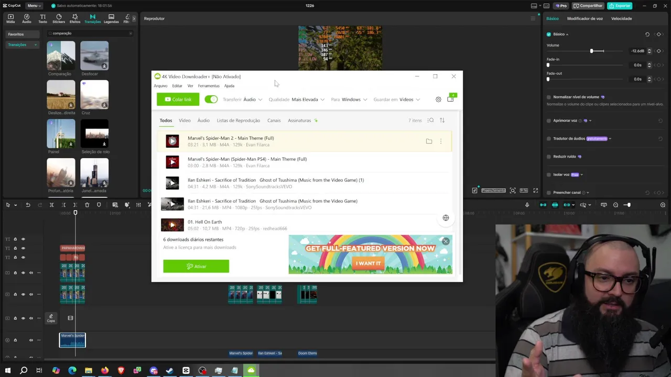Switch to the Vídeo tab in 4K Downloader
The image size is (671, 377).
coord(185,120)
